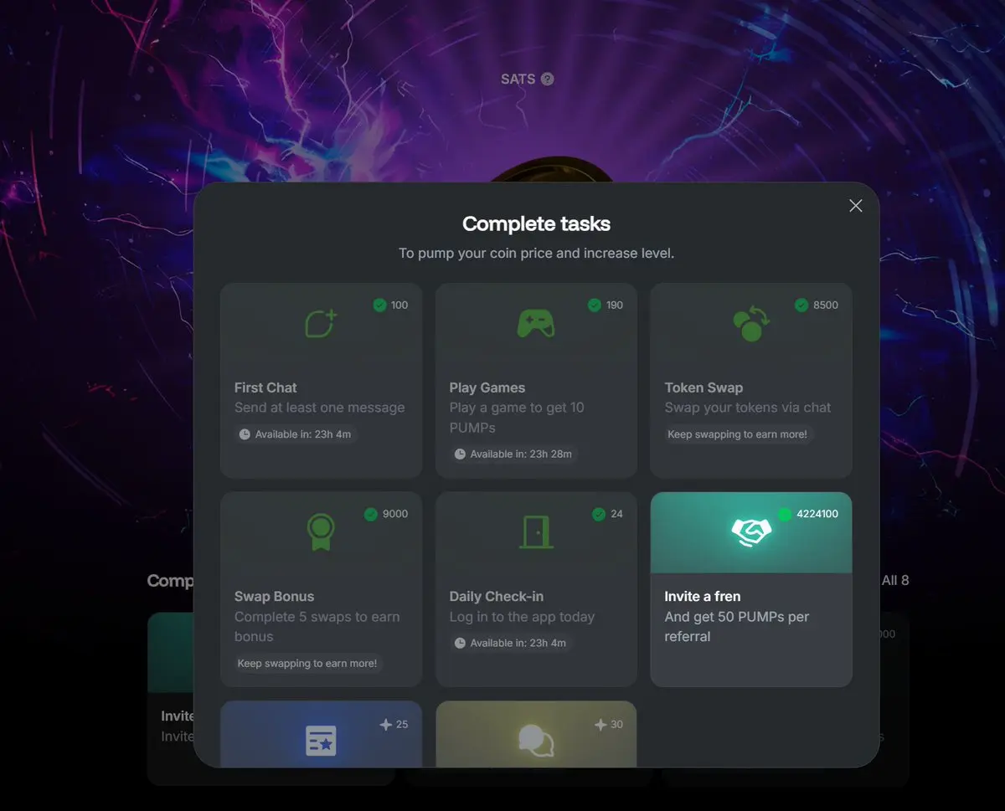Click 'Complete 5 swaps to earn bonus'
This screenshot has height=811, width=1005.
coord(317,627)
